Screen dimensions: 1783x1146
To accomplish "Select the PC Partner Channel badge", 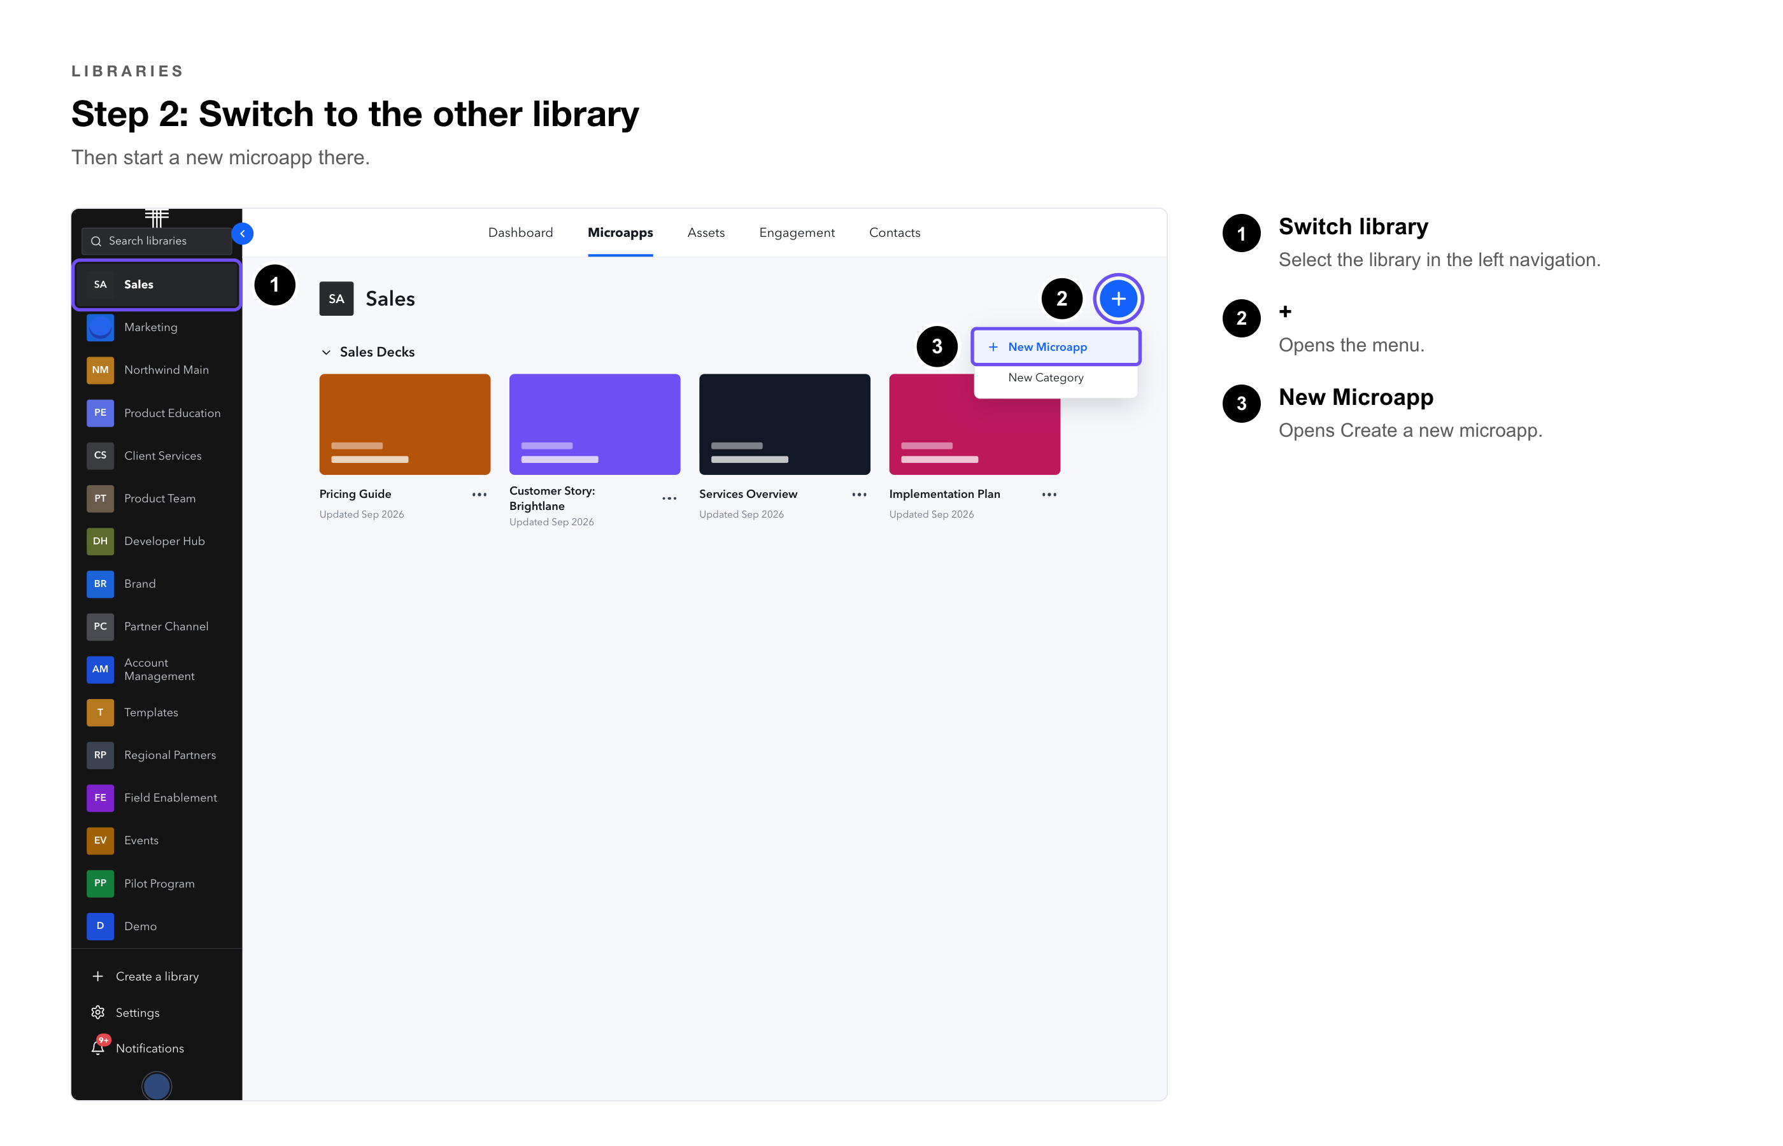I will pos(100,626).
